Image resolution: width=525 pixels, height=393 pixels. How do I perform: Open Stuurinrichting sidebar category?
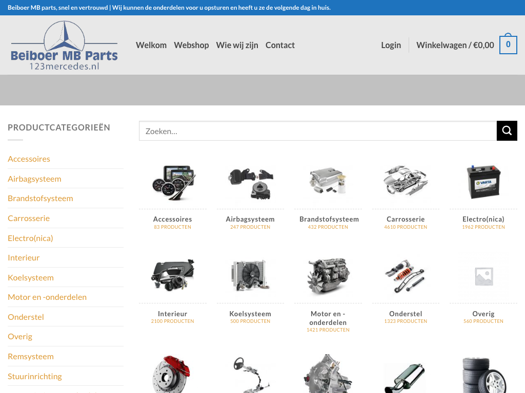coord(35,377)
